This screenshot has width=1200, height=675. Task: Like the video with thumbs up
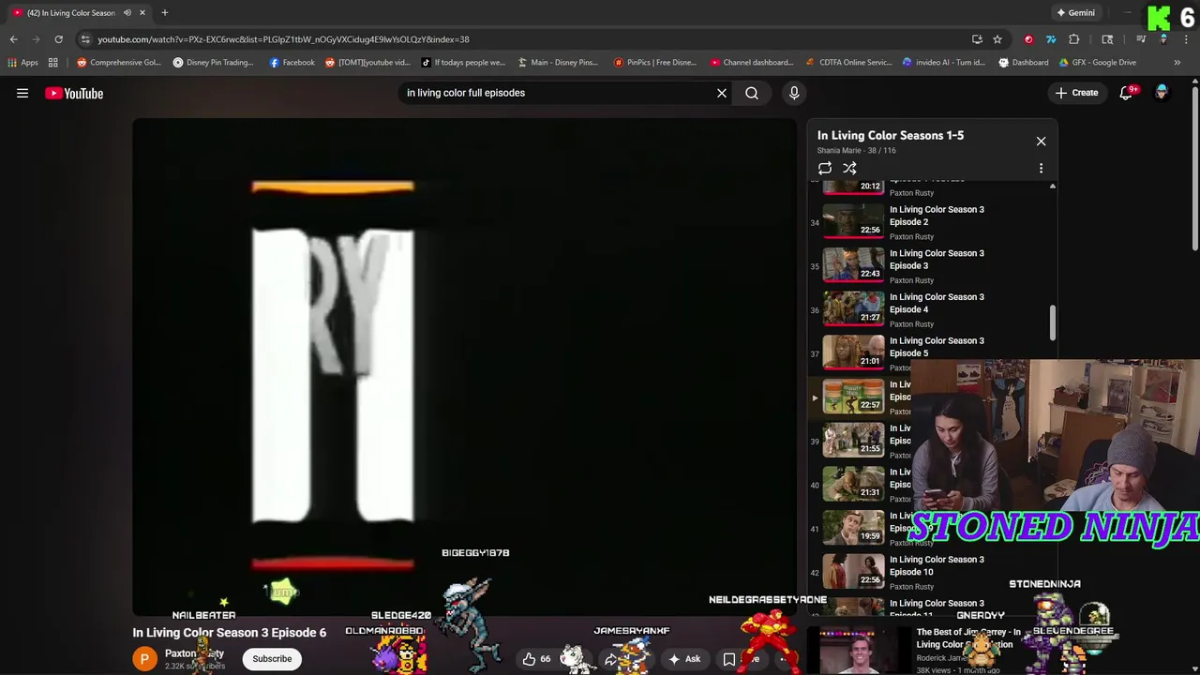537,658
